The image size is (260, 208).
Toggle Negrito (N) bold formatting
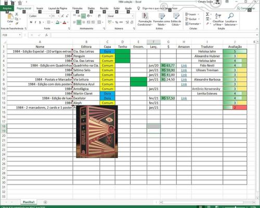pyautogui.click(x=31, y=22)
